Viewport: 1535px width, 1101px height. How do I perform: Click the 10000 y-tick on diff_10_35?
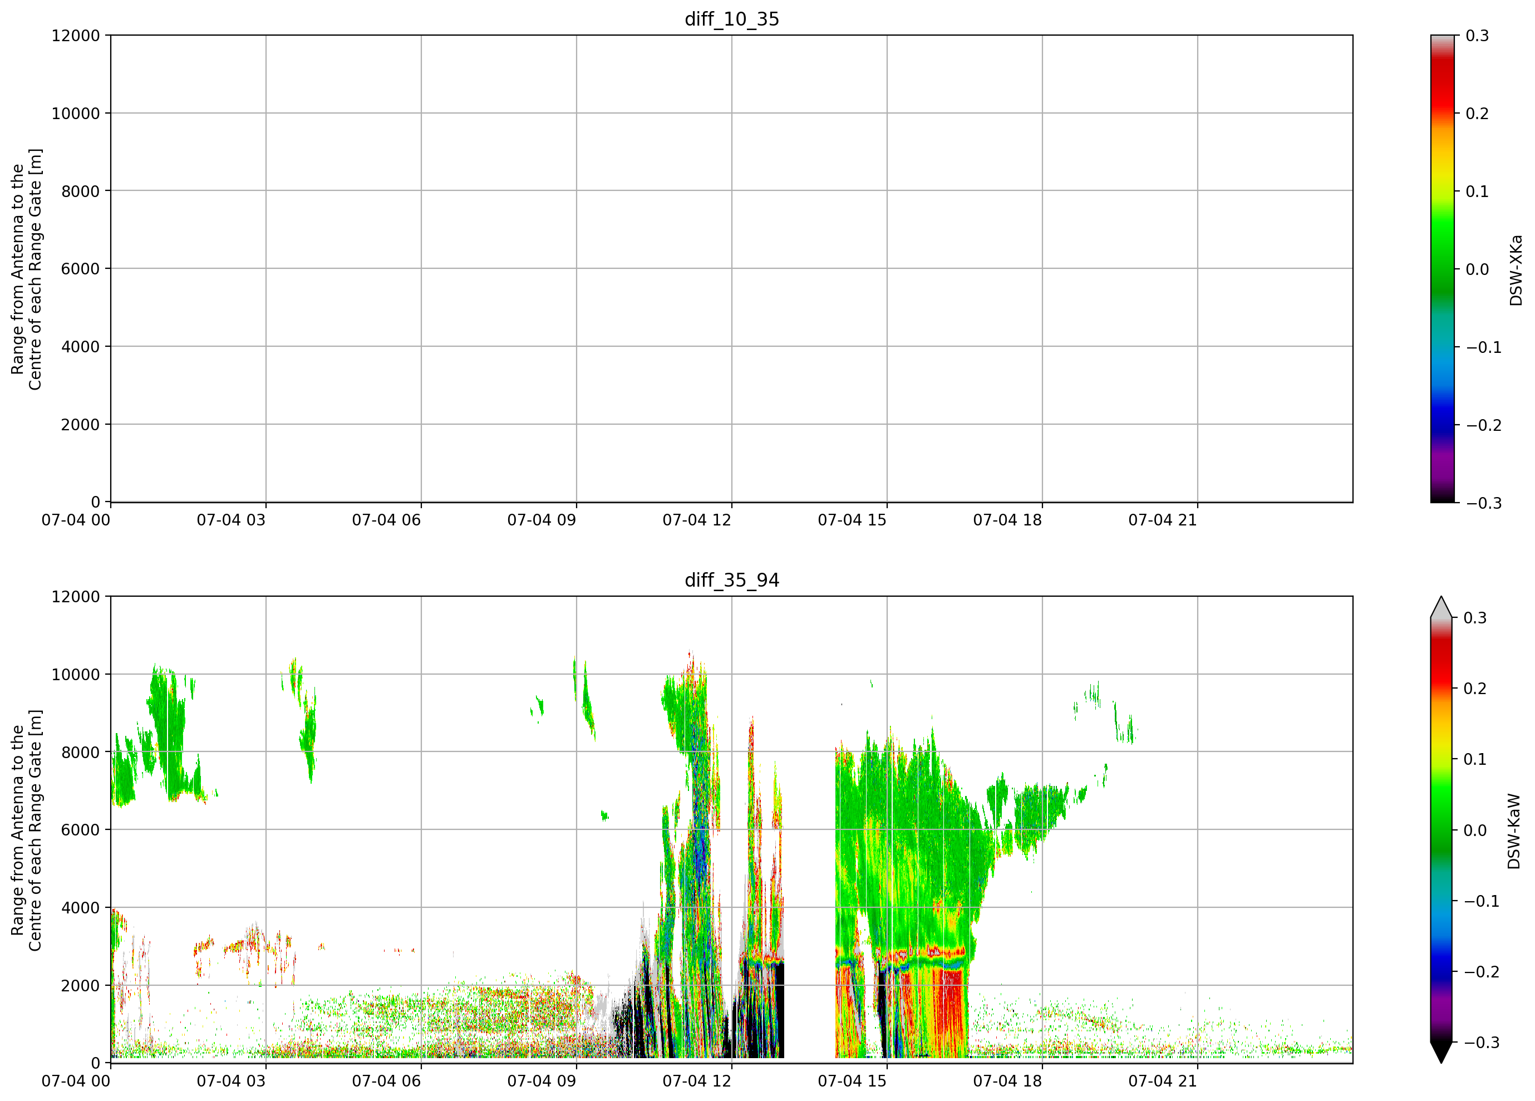[x=76, y=113]
